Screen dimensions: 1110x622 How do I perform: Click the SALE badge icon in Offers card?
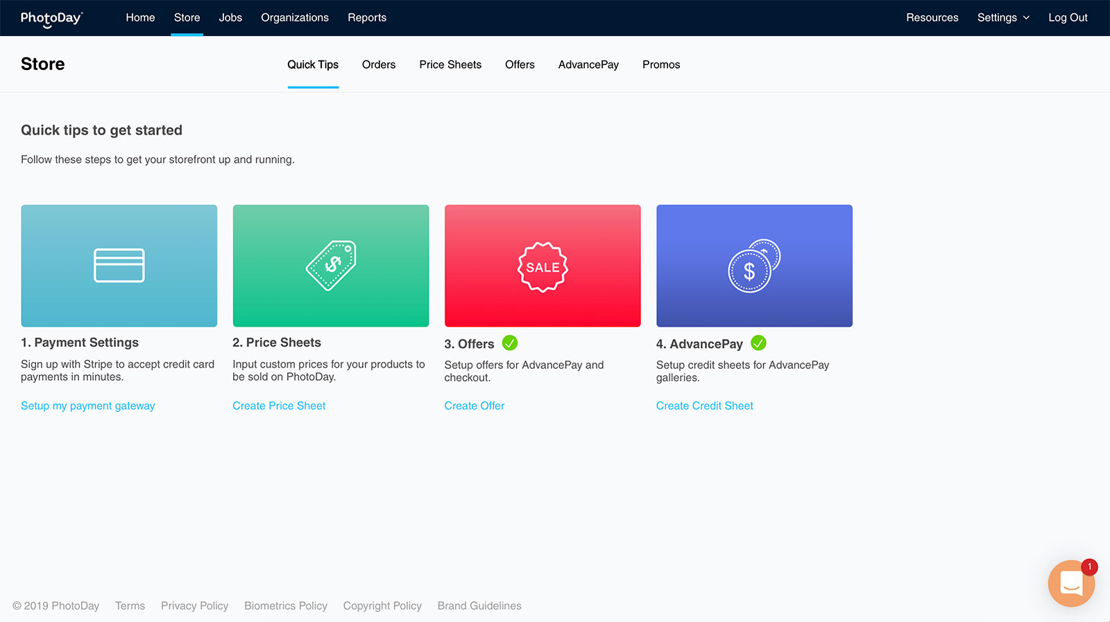543,267
